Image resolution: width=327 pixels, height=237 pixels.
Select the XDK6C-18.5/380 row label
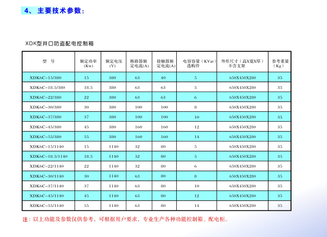pyautogui.click(x=47, y=88)
